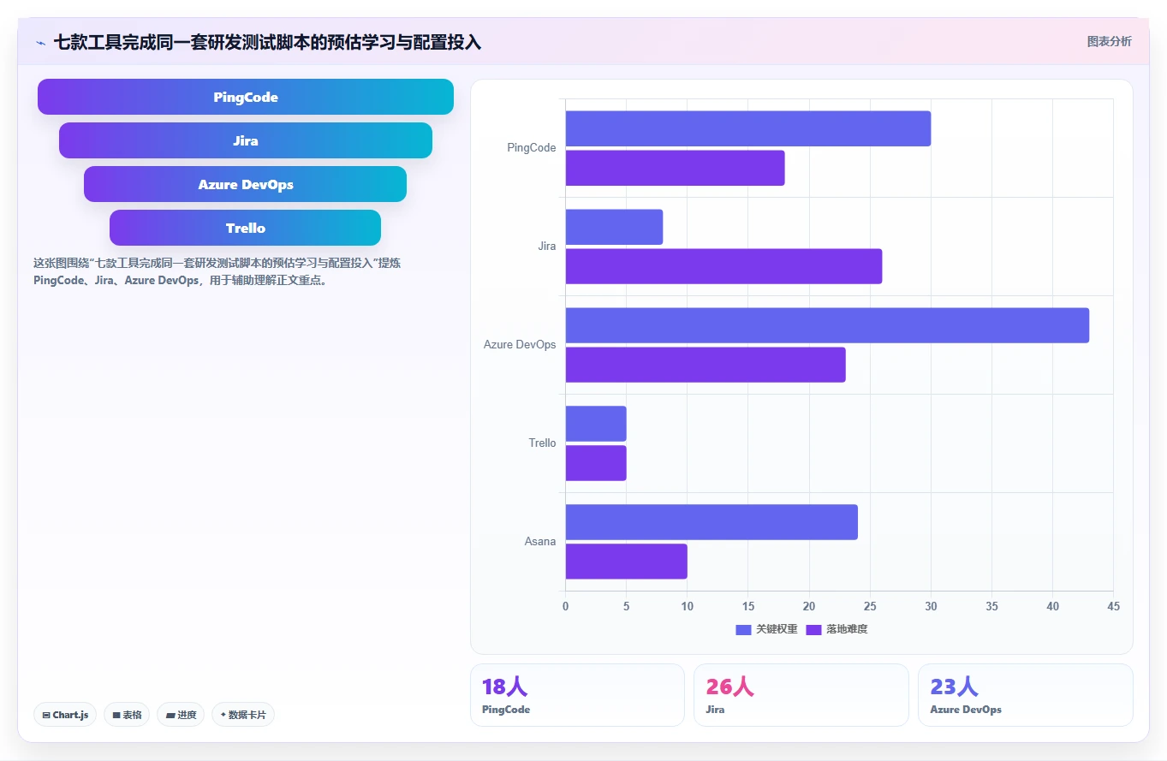1167x761 pixels.
Task: Click the 关键权重 legend color box
Action: pos(743,629)
